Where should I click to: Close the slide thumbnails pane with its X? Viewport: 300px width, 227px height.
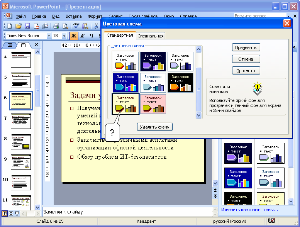[x=36, y=44]
